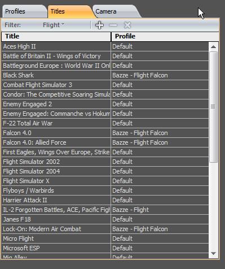This screenshot has width=225, height=269.
Task: Select the Microsoft ESP title
Action: coord(56,248)
